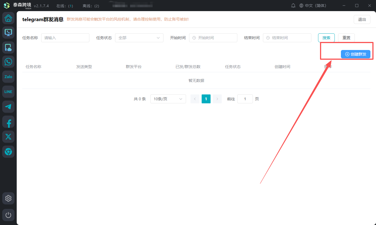Click the 重置 button
Image resolution: width=376 pixels, height=225 pixels.
[346, 38]
